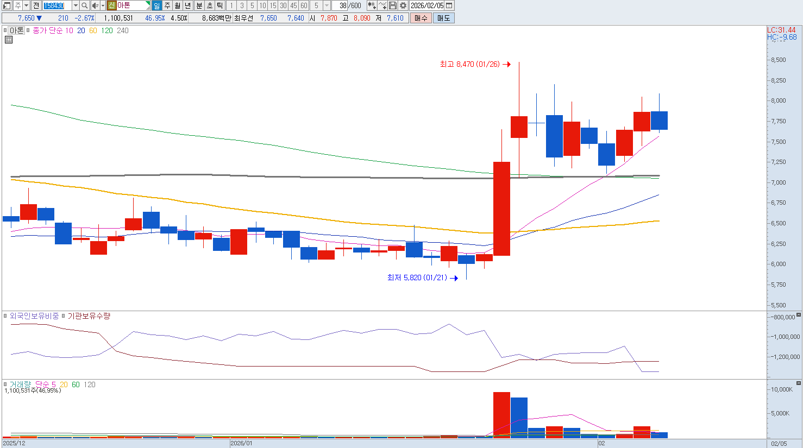Switch chart to 분 (minute) period

199,5
